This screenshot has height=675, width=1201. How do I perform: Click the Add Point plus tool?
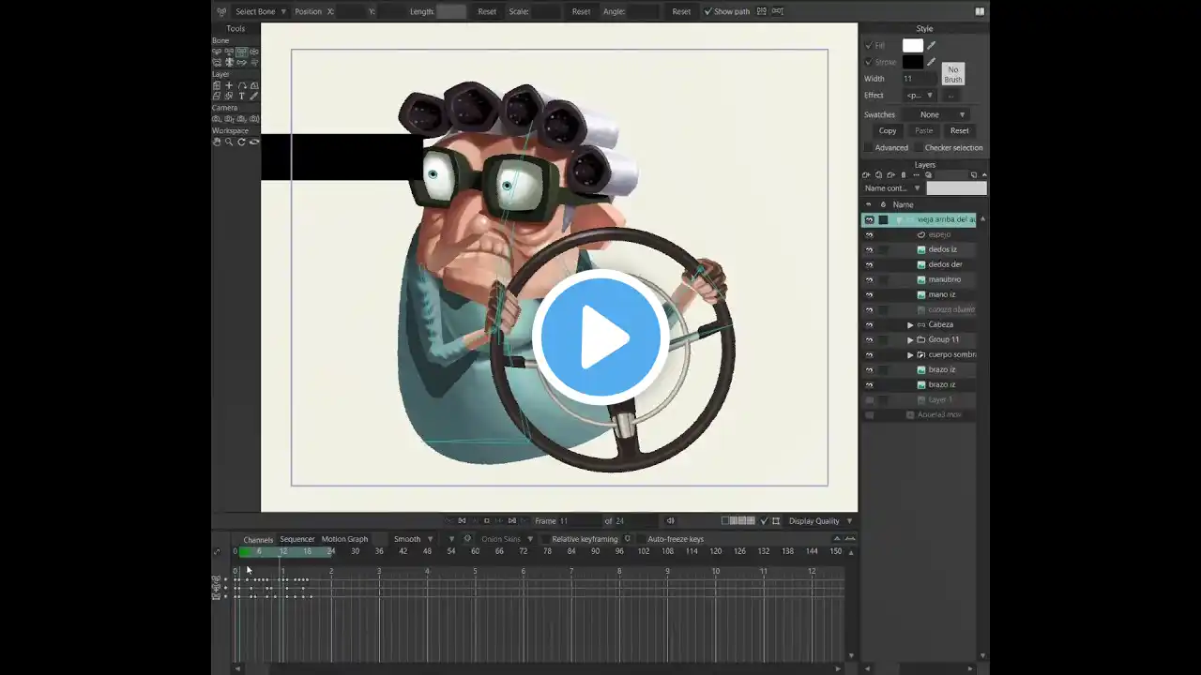click(x=229, y=85)
